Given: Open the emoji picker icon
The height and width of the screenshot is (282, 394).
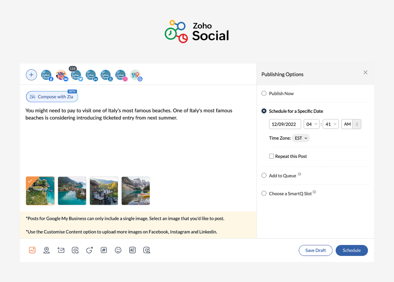Looking at the screenshot, I should 118,250.
